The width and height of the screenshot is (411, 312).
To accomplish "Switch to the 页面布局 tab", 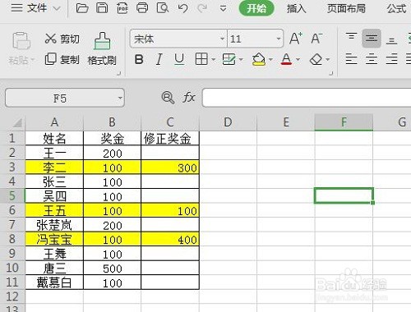I will tap(346, 9).
